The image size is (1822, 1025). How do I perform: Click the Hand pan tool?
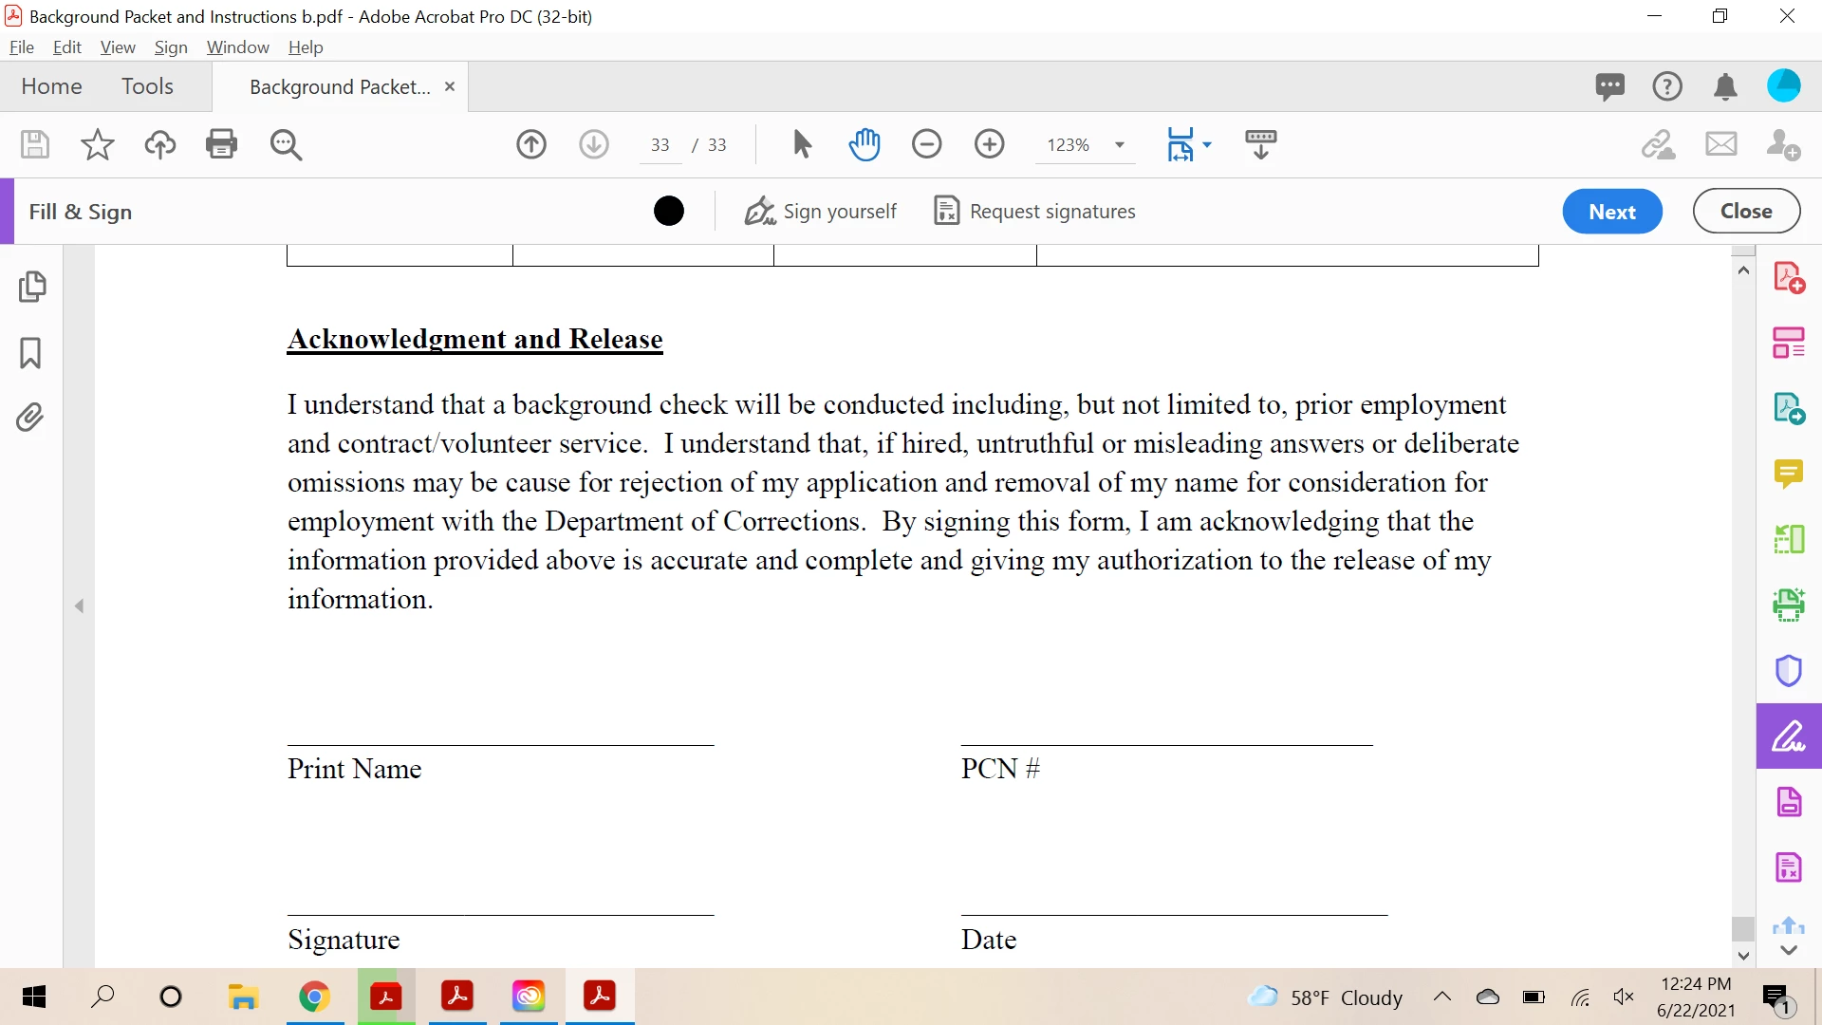(865, 144)
